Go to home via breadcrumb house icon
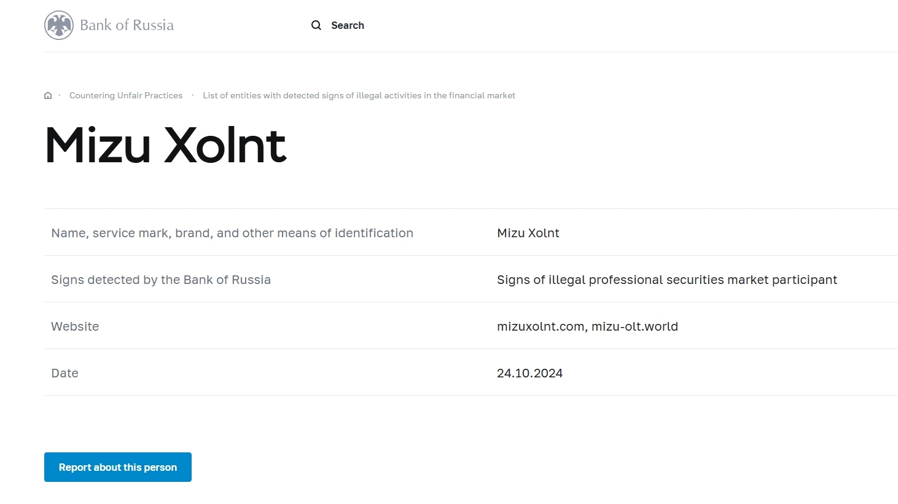This screenshot has width=898, height=504. click(48, 95)
